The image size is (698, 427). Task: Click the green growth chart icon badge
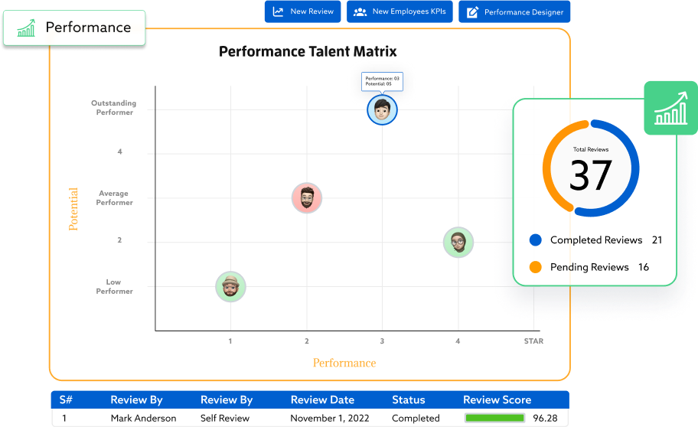click(670, 108)
